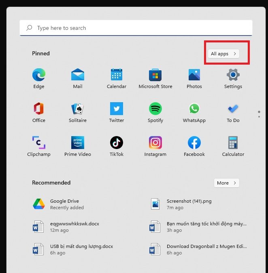Launch the Office app
The image size is (268, 273).
pos(39,113)
